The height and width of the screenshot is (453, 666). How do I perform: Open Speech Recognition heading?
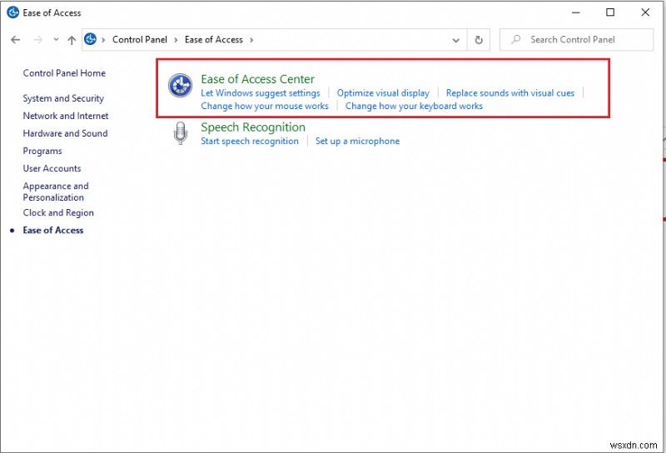coord(253,127)
